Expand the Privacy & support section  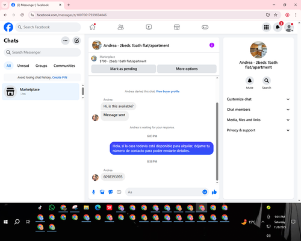258,130
